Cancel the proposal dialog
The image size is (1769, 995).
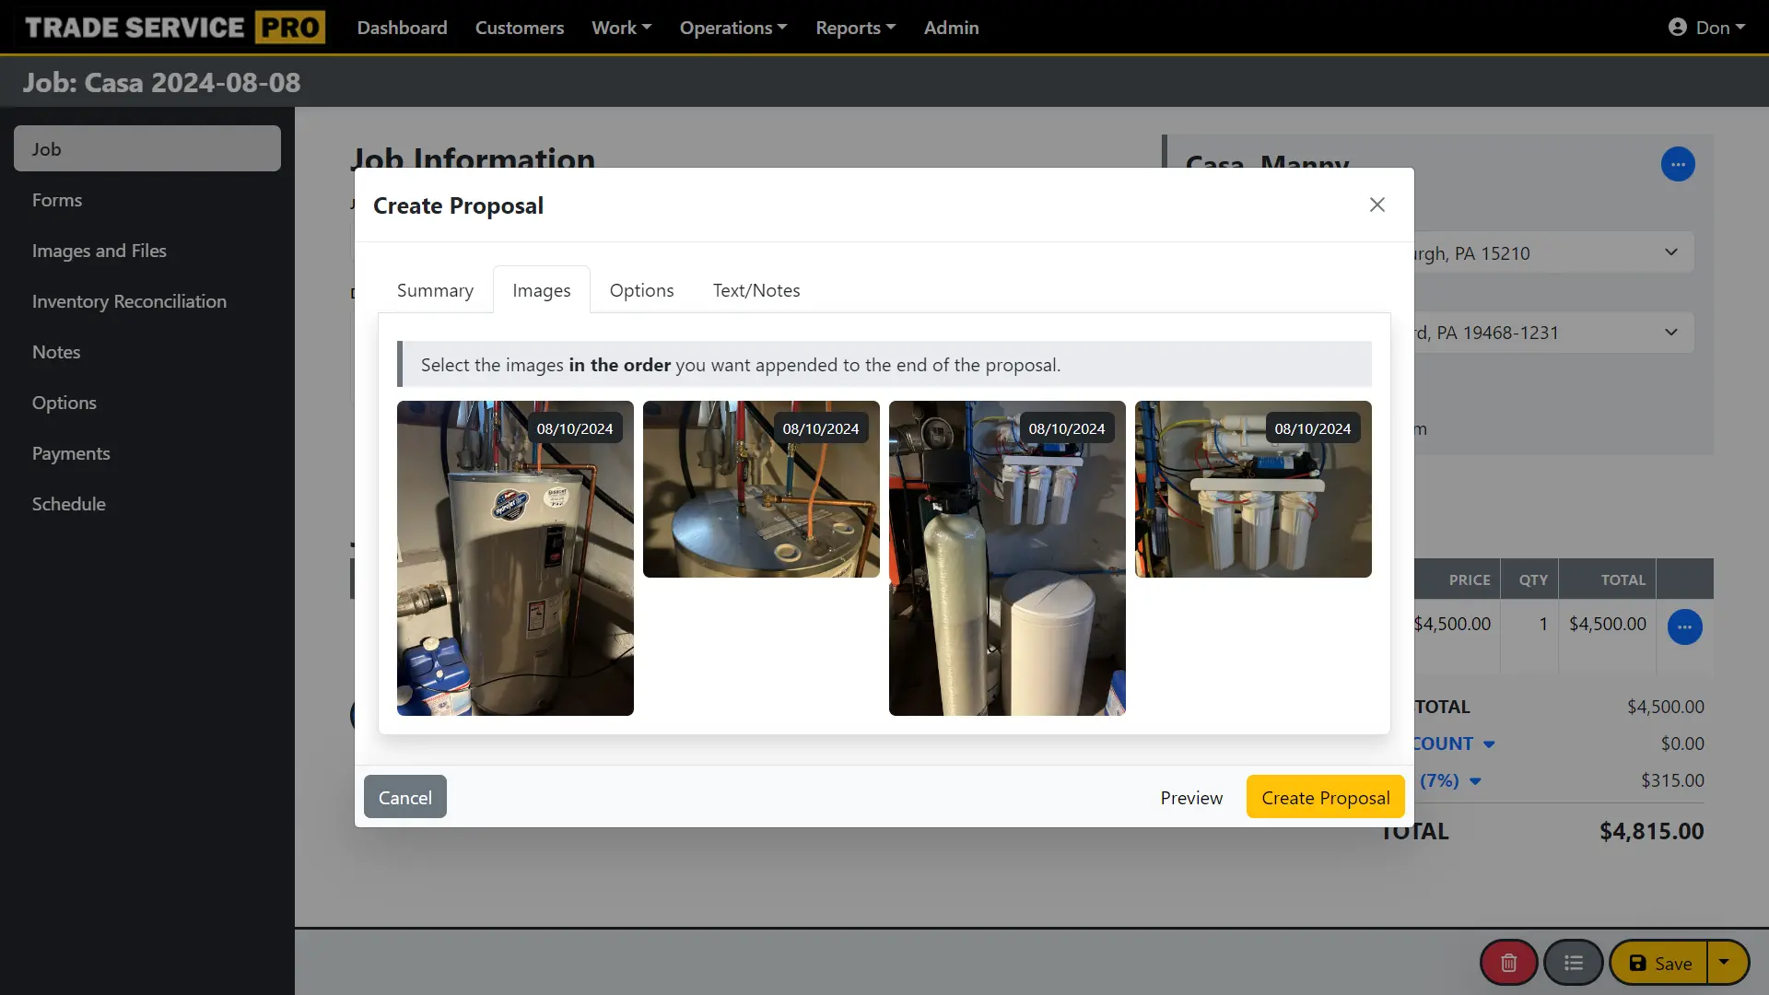(404, 796)
